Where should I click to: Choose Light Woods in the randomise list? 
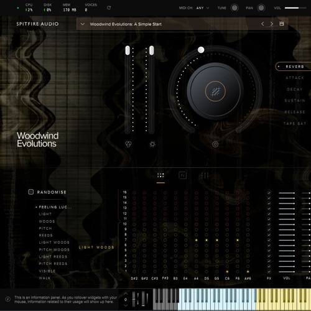54,243
